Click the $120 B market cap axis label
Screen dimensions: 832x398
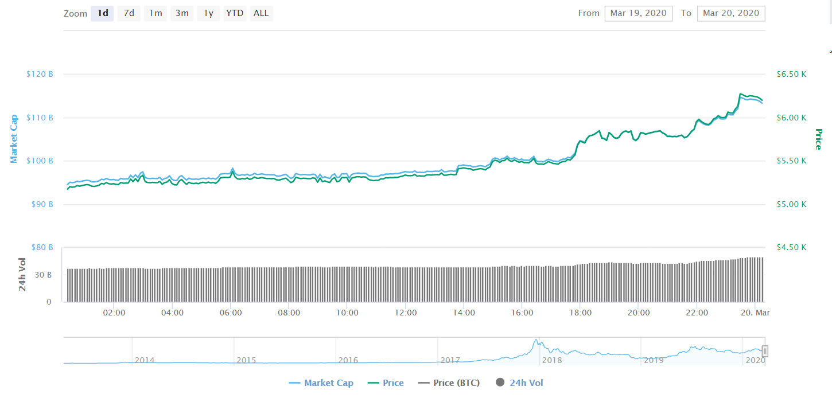click(40, 74)
